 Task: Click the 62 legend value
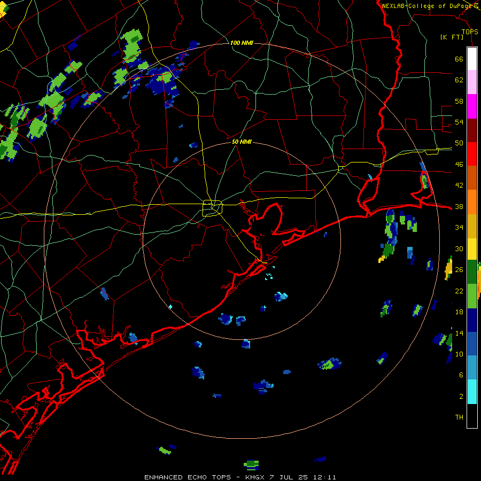459,80
